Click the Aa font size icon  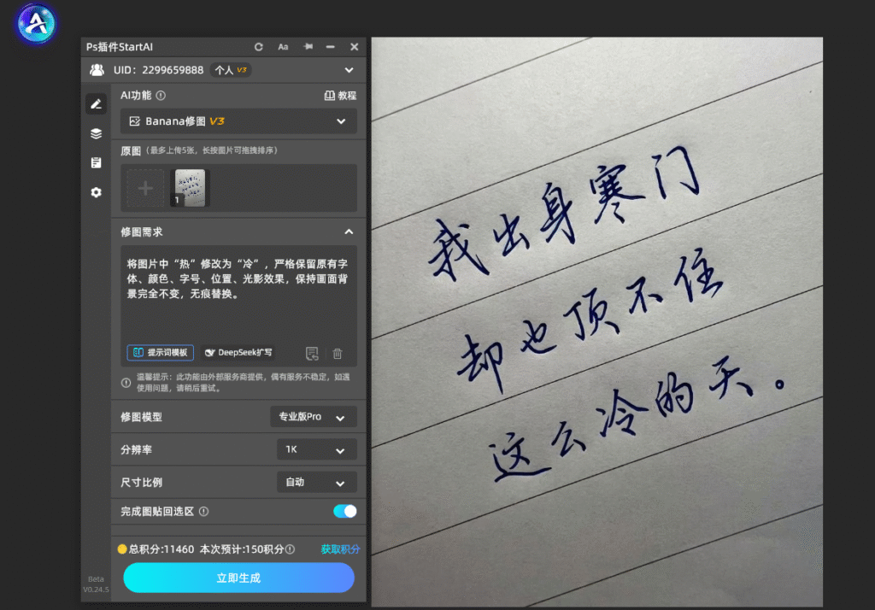[283, 47]
